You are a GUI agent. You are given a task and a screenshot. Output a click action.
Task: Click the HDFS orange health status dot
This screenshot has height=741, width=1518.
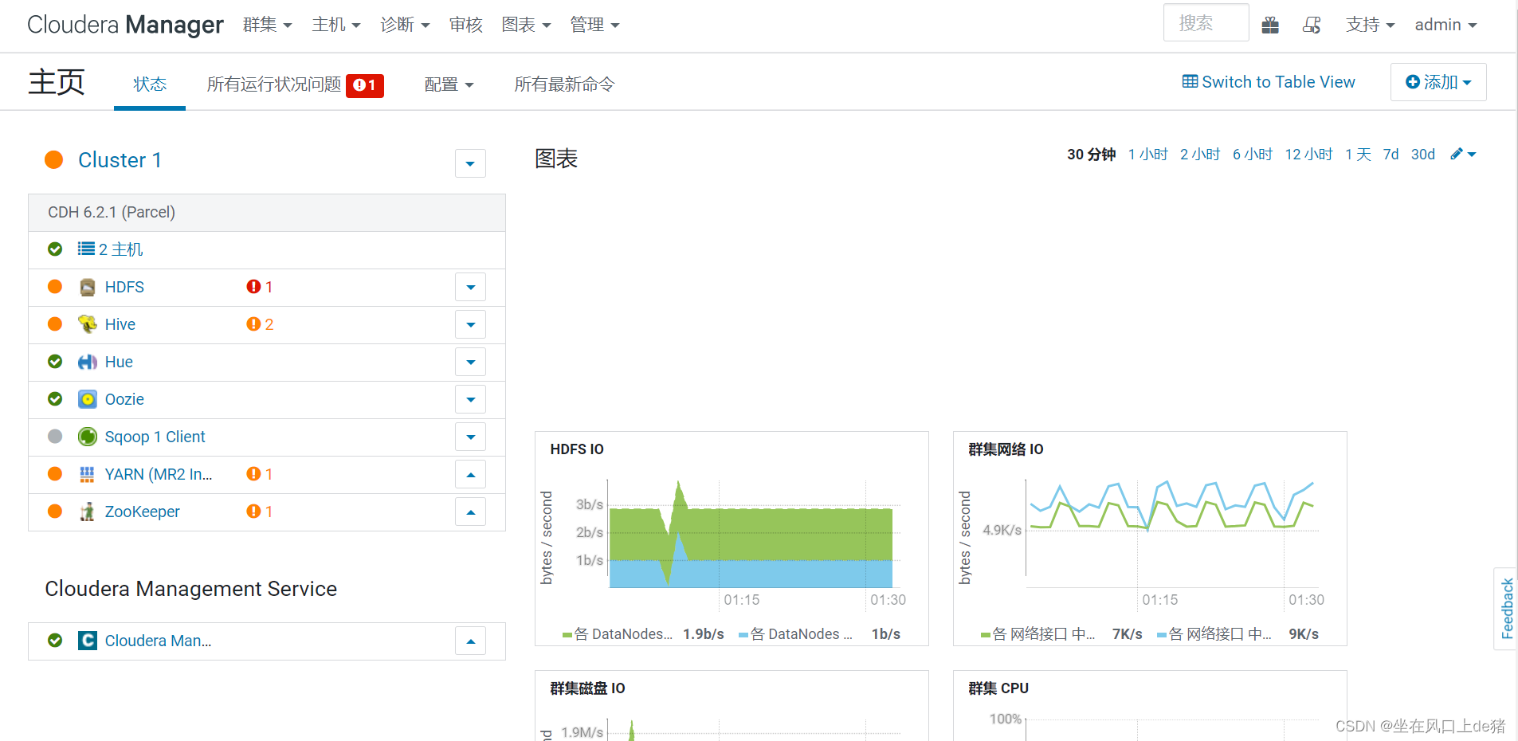[x=55, y=287]
